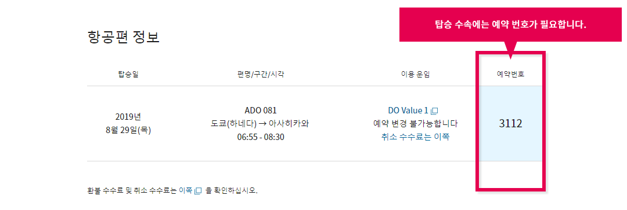The image size is (627, 210).
Task: Click the year text 2019년
Action: click(128, 117)
